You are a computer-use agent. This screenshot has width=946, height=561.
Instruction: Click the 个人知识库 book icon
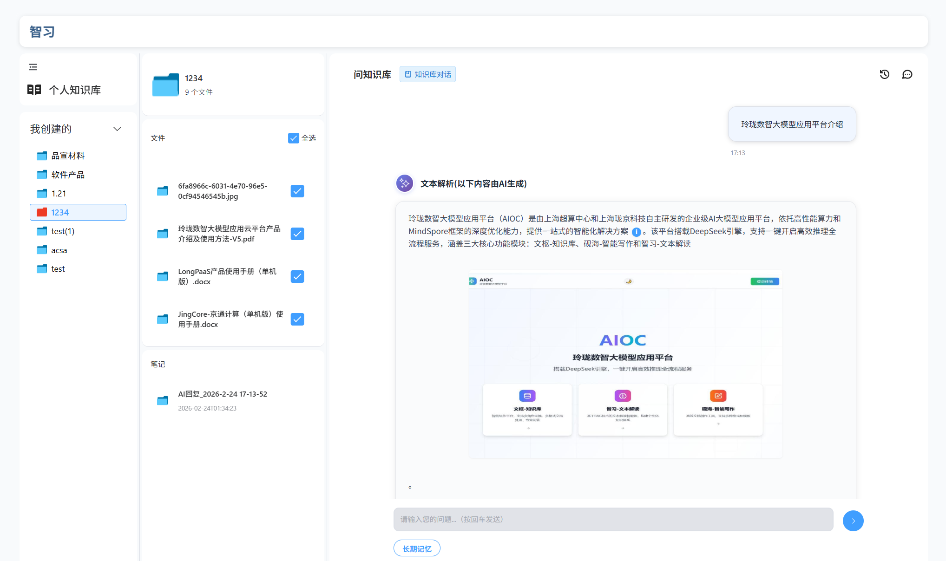click(34, 90)
